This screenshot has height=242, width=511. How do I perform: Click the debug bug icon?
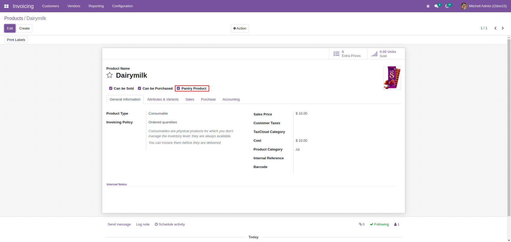click(428, 6)
